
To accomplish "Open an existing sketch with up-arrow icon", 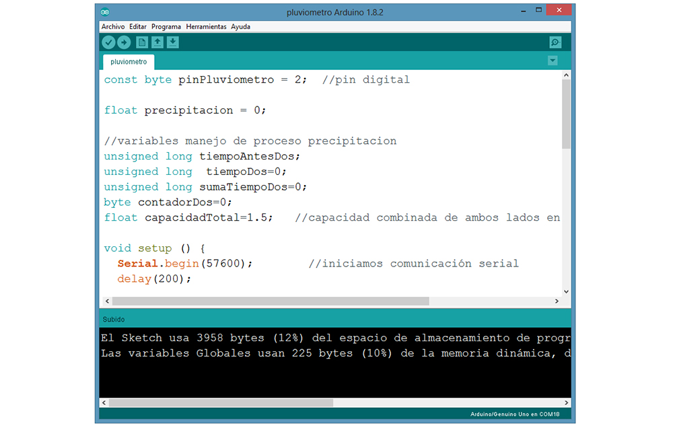I will tap(157, 42).
